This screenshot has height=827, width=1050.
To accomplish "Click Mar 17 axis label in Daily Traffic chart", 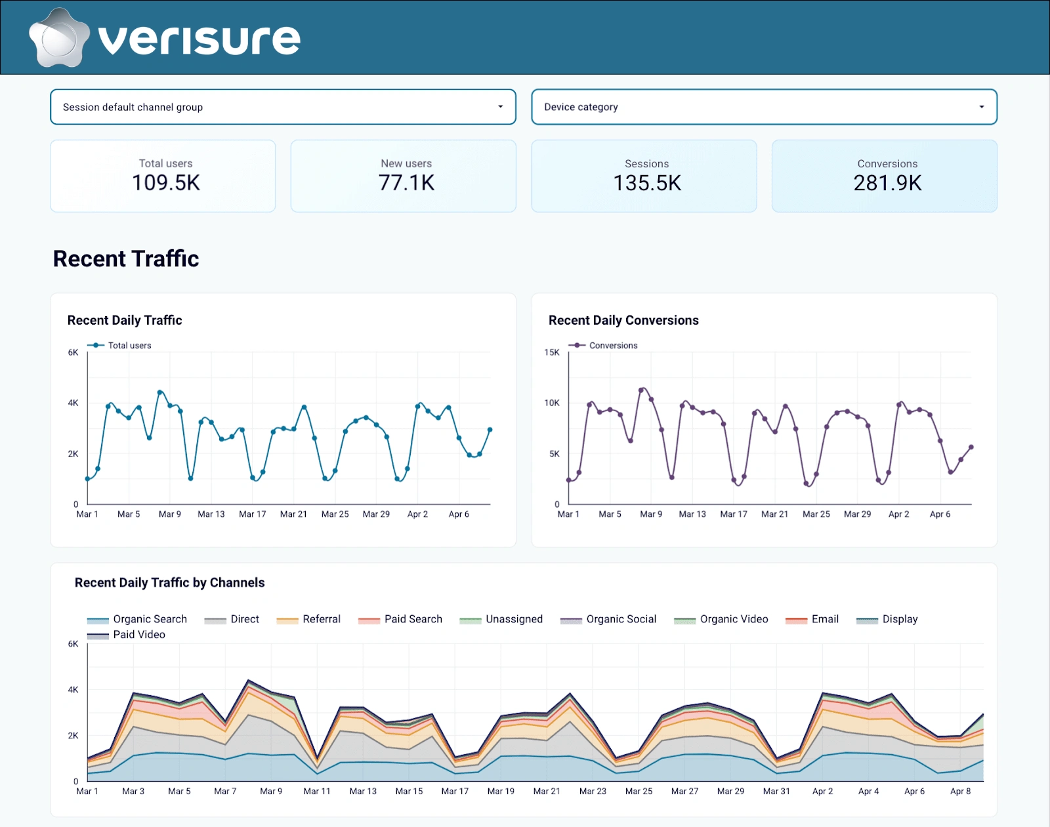I will [x=253, y=514].
